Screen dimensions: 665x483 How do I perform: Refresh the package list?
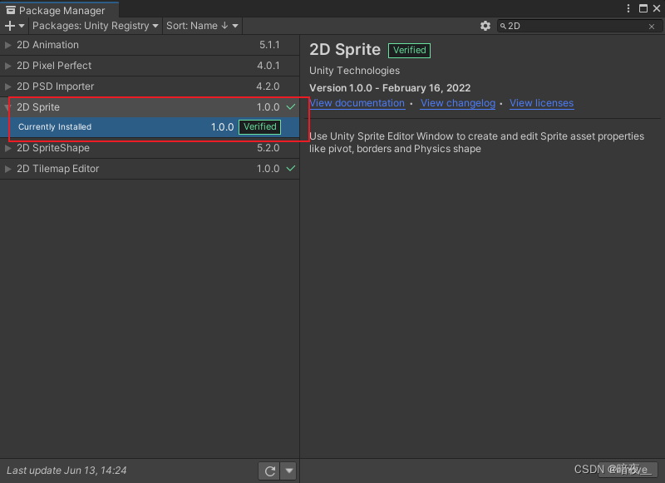[269, 471]
